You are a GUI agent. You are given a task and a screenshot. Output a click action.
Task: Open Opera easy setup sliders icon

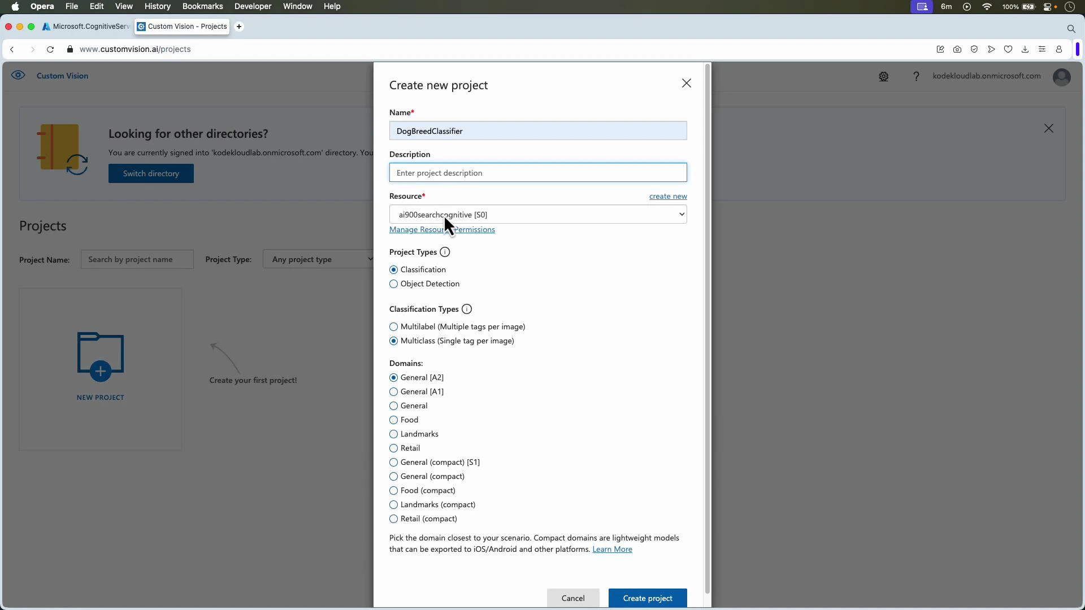pos(1042,50)
